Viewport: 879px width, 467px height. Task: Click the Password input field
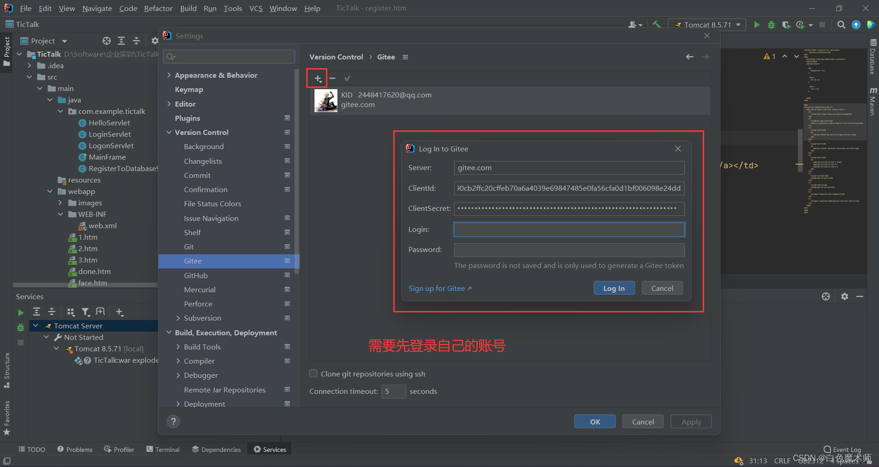click(569, 250)
